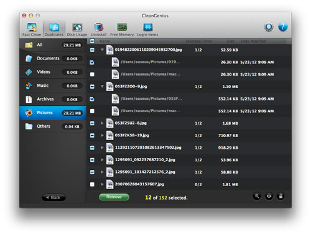Click the Pictures 29.21 MB size badge
Screen dimensions: 311x235
coord(72,113)
